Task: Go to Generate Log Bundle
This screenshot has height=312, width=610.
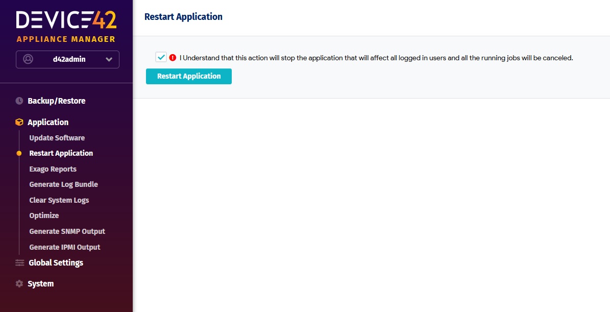Action: [63, 184]
